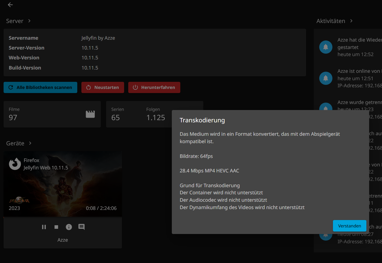Screen dimensions: 382x263
Task: Click Dynamikumfang des Videos line
Action: click(x=242, y=207)
